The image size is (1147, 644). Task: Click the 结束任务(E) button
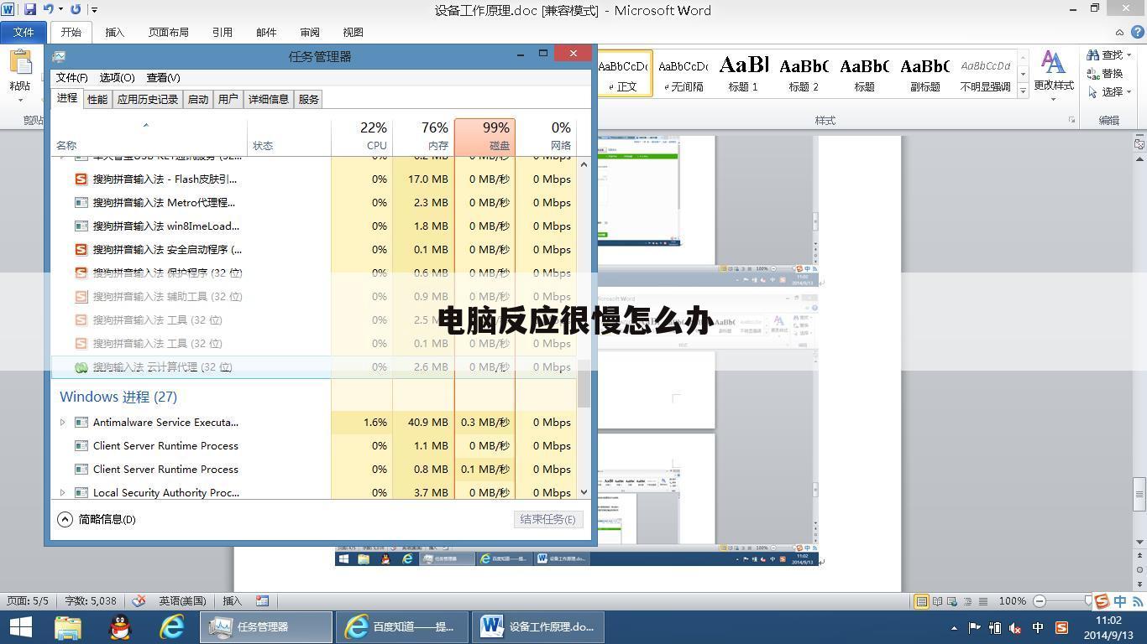[x=547, y=519]
